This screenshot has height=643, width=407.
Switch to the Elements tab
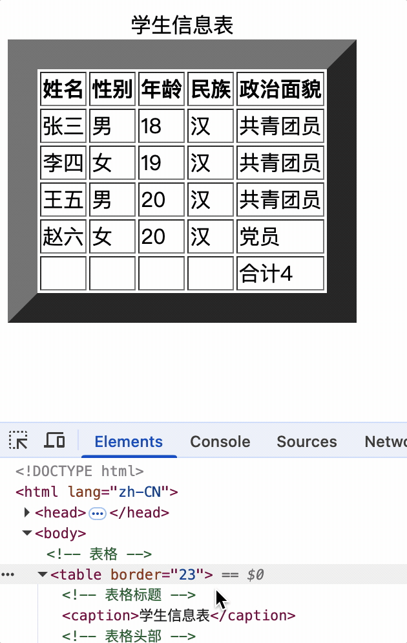coord(129,442)
